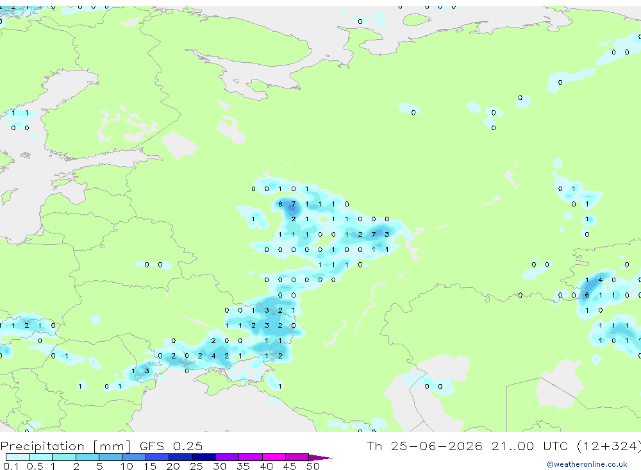The width and height of the screenshot is (641, 470).
Task: Click the legend label 25
Action: pos(196,466)
